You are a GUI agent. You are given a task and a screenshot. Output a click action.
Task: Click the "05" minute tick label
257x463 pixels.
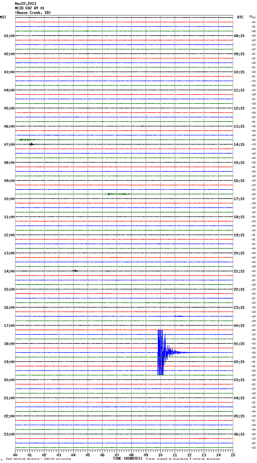[88, 455]
